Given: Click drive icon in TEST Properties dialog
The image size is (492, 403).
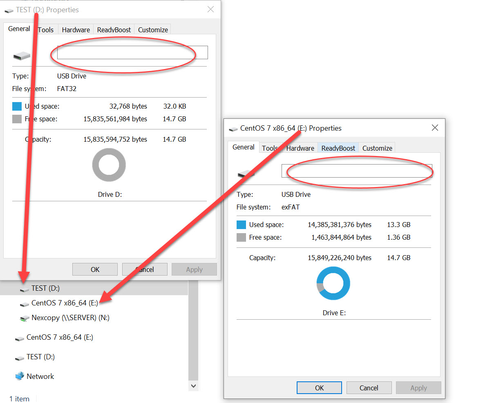Looking at the screenshot, I should (x=22, y=56).
